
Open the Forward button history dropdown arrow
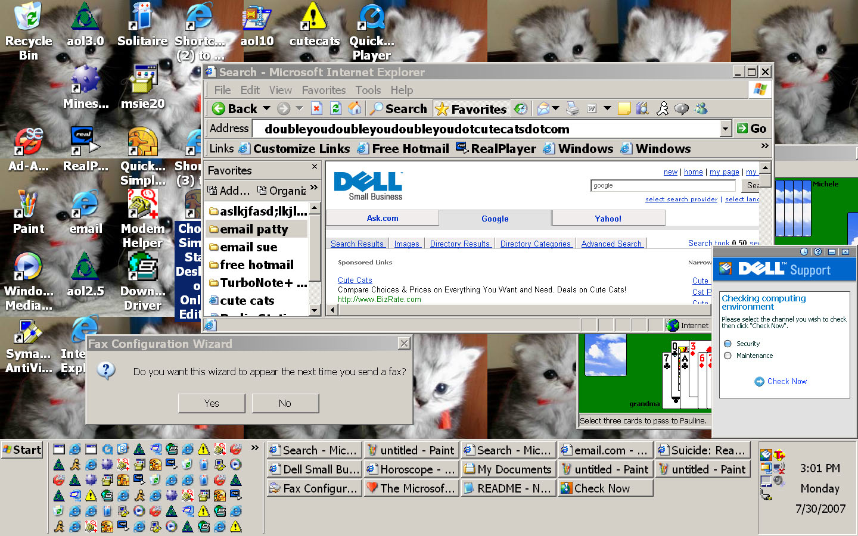tap(299, 108)
